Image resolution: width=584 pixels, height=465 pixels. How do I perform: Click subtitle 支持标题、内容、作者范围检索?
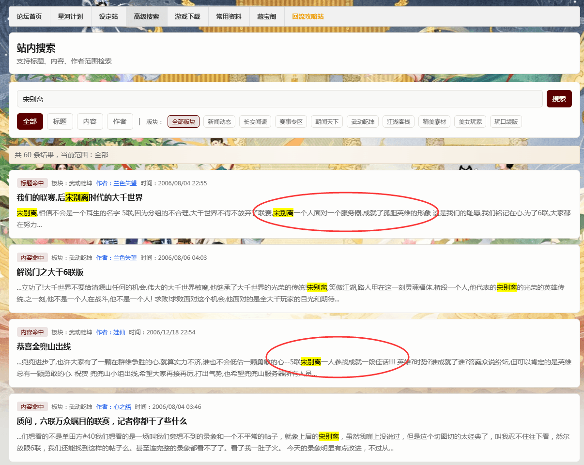coord(64,61)
